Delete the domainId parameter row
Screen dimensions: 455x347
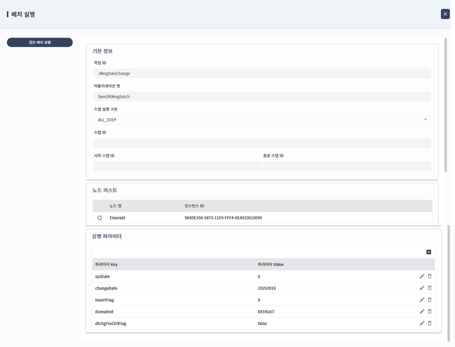(429, 312)
